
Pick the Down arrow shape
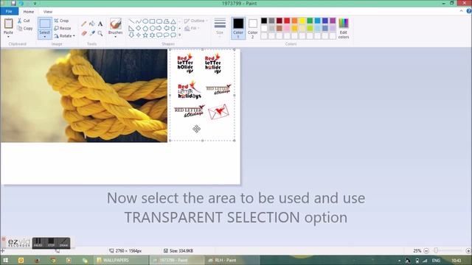click(x=131, y=35)
